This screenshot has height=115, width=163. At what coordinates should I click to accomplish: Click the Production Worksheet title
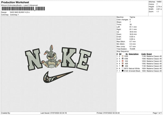point(15,2)
